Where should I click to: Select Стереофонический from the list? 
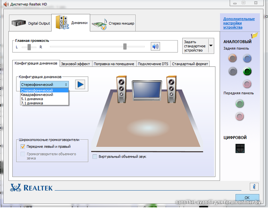coord(45,90)
